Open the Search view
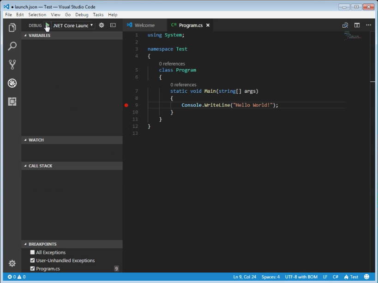378x283 pixels. (x=12, y=46)
